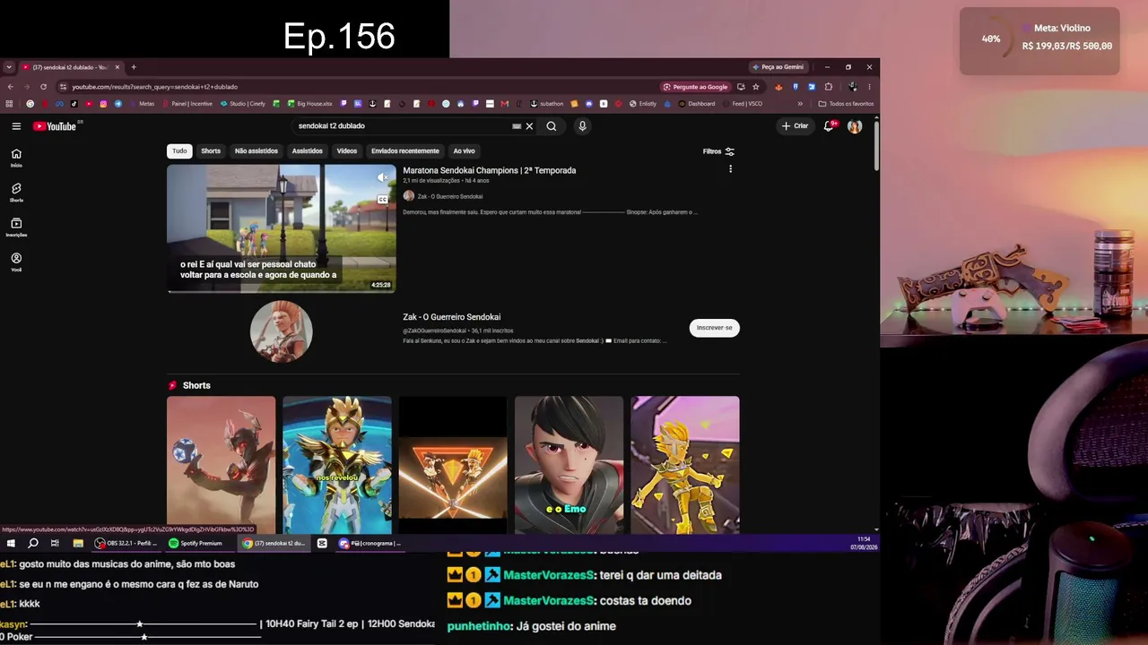Switch to OBS in the taskbar
Screen dimensions: 1148x645
pos(126,543)
